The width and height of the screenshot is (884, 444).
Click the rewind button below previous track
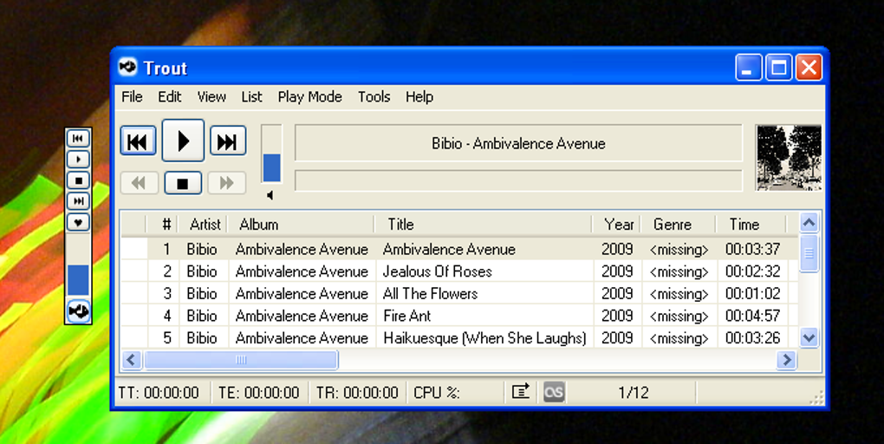click(139, 183)
